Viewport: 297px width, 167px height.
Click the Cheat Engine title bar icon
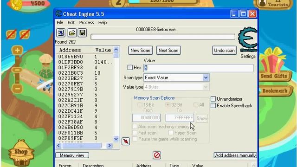point(59,14)
